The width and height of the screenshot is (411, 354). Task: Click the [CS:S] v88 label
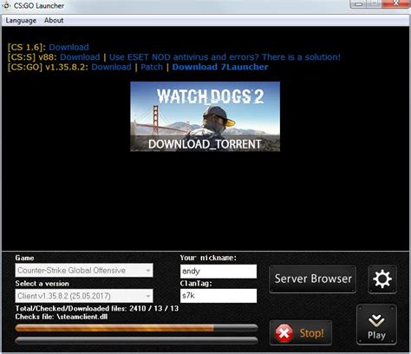32,57
